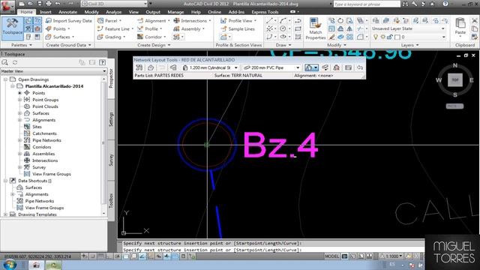Click the Pipe Network Properties icon in Layout Tools
Screen dimensions: 480x270
(x=139, y=67)
